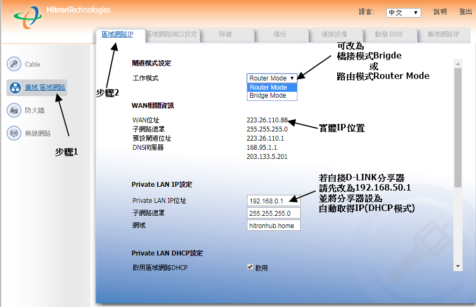This screenshot has height=307, width=476.
Task: Switch to the 連接設備 tab
Action: pos(334,34)
